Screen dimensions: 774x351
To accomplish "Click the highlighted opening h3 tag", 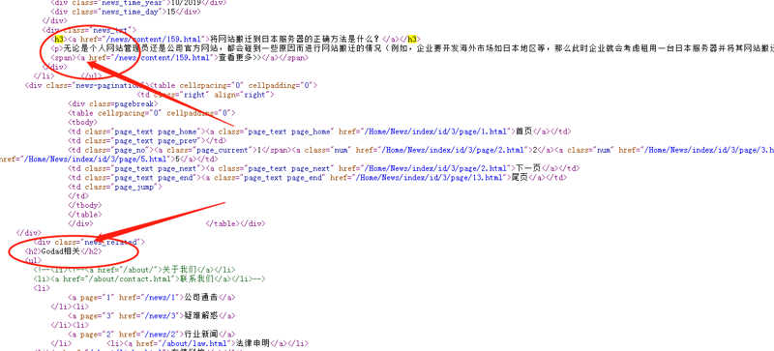I will [59, 39].
